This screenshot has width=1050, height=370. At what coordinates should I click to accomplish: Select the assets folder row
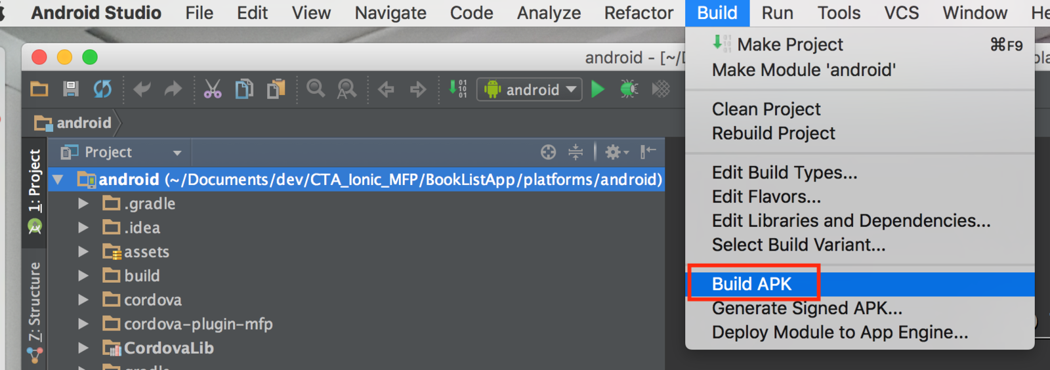point(356,252)
